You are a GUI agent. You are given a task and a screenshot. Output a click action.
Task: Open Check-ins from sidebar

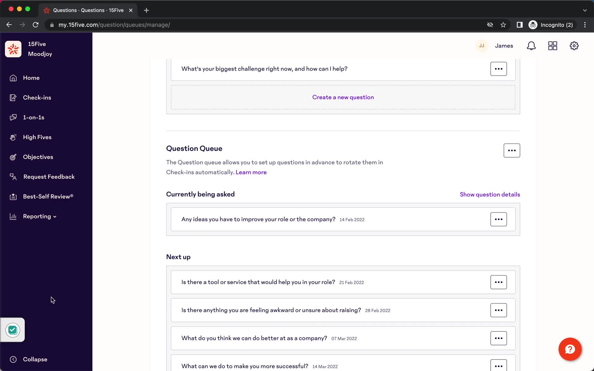(37, 97)
